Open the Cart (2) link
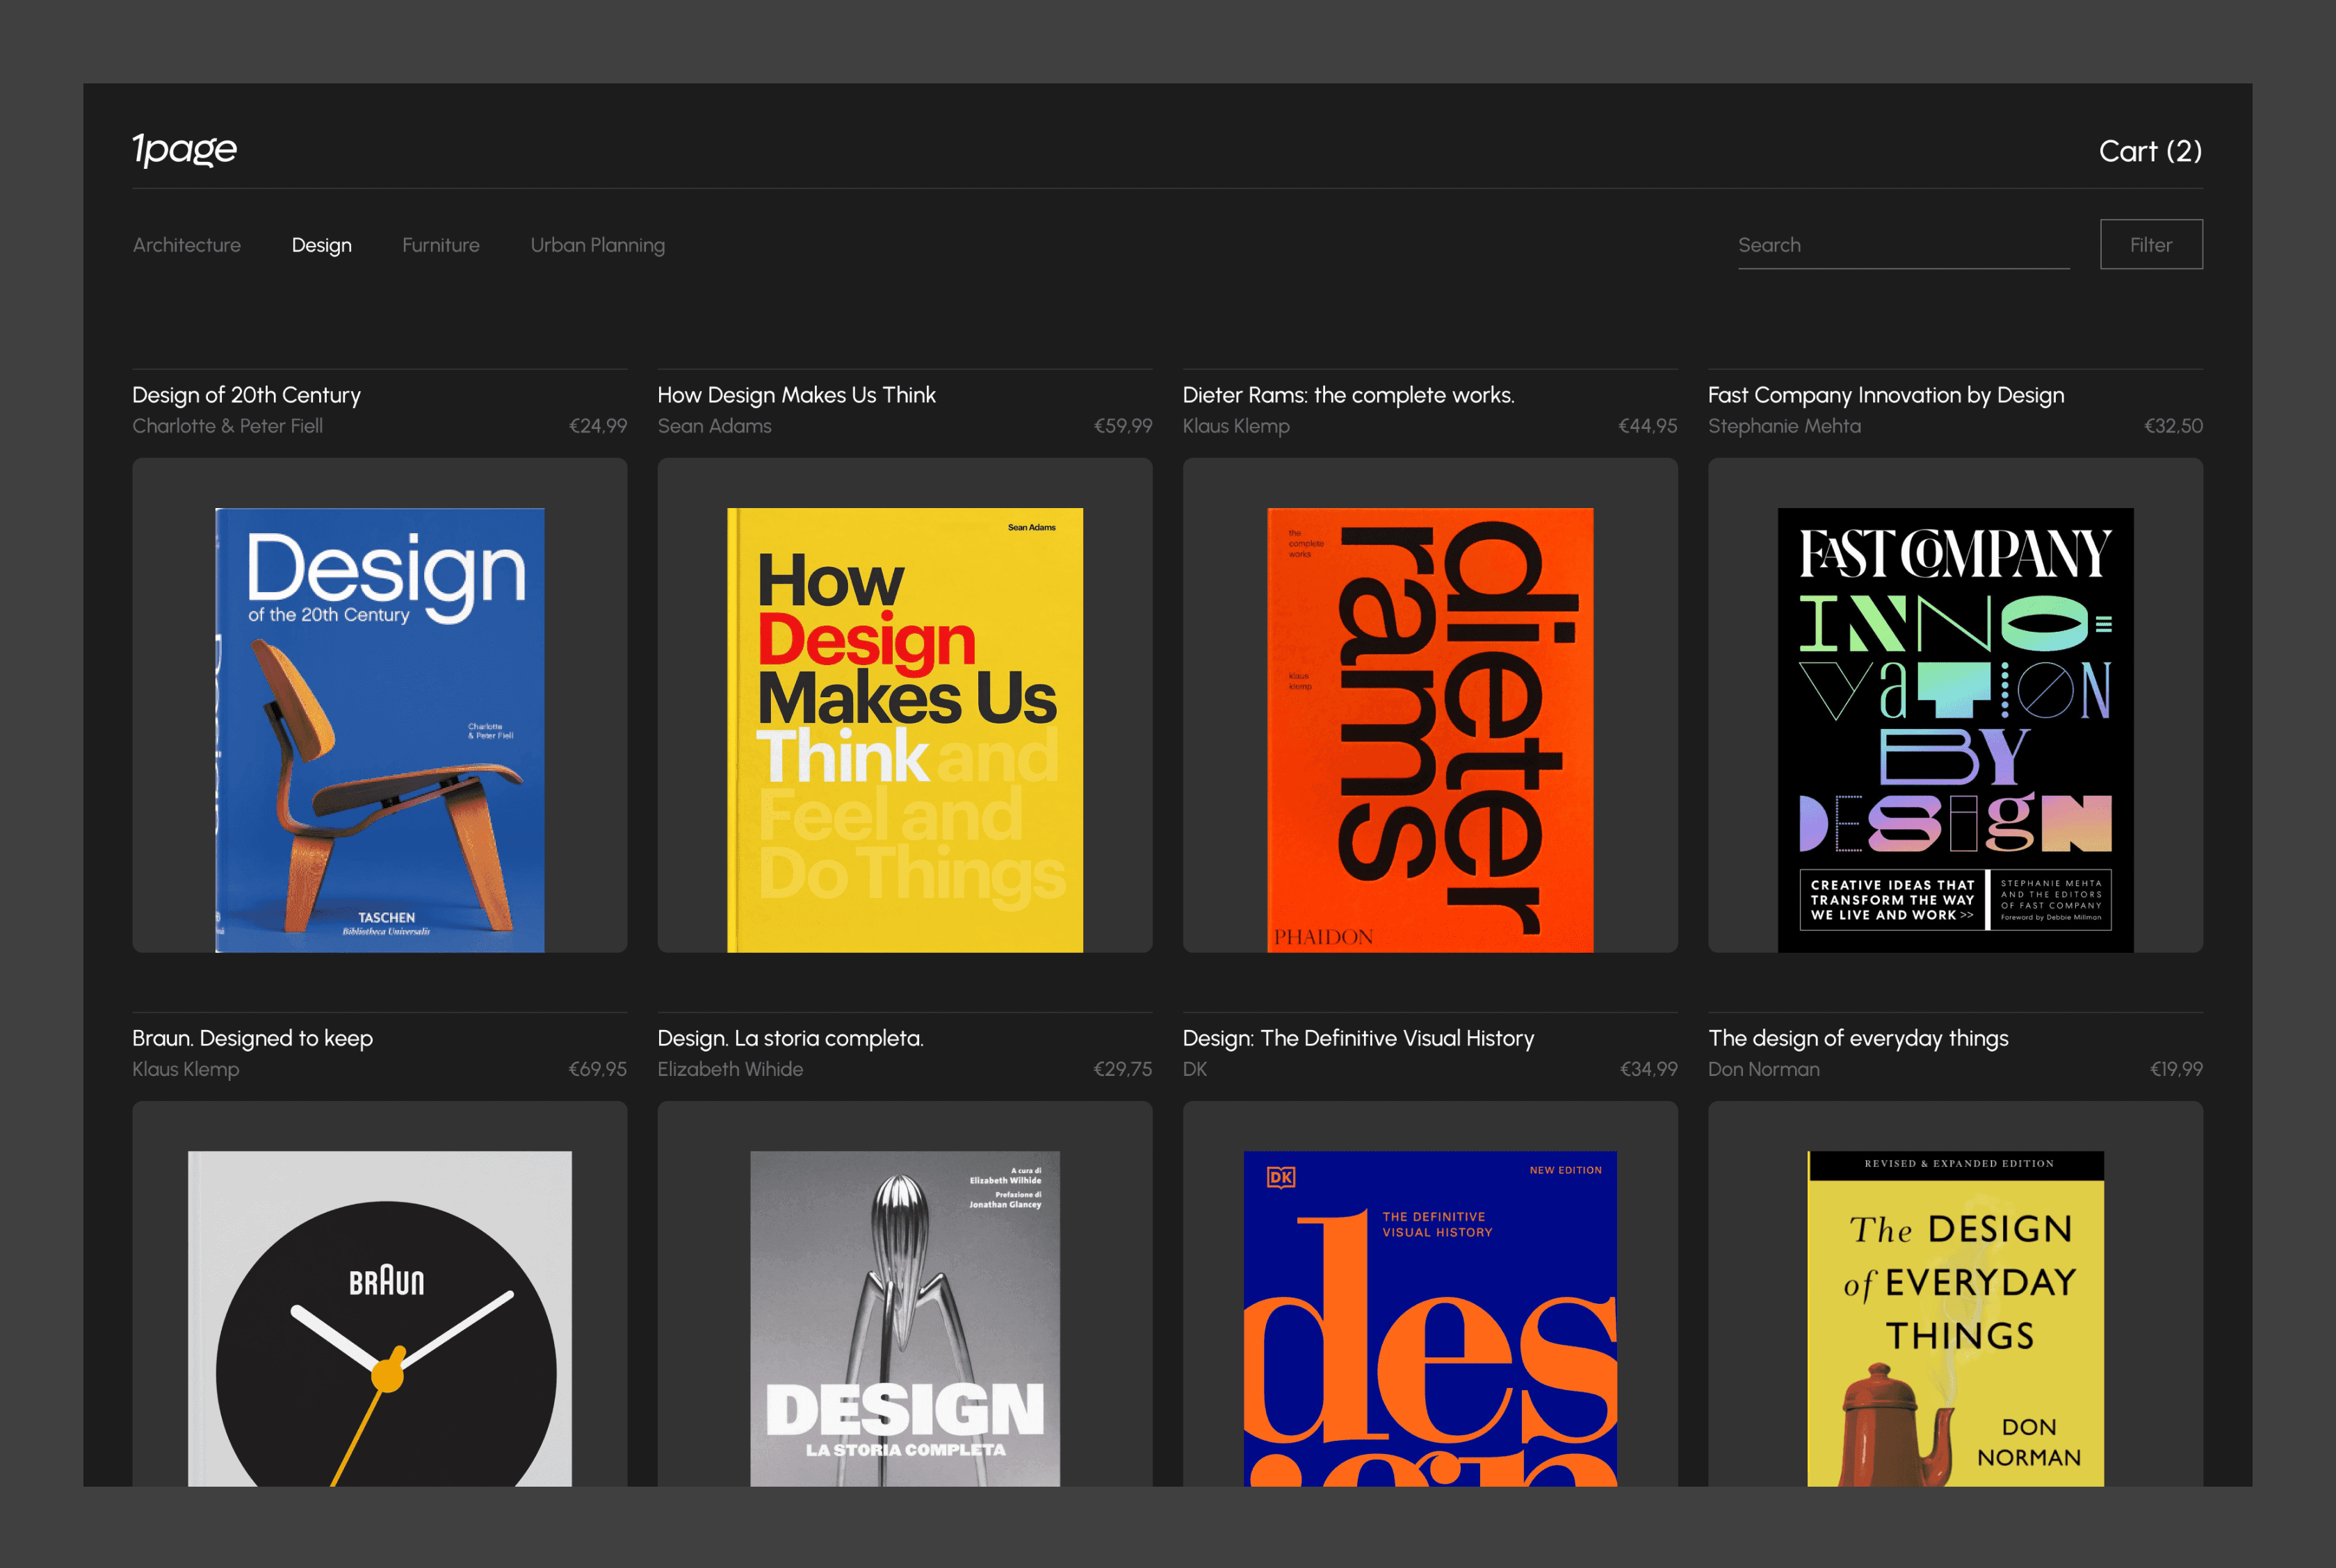 2150,151
